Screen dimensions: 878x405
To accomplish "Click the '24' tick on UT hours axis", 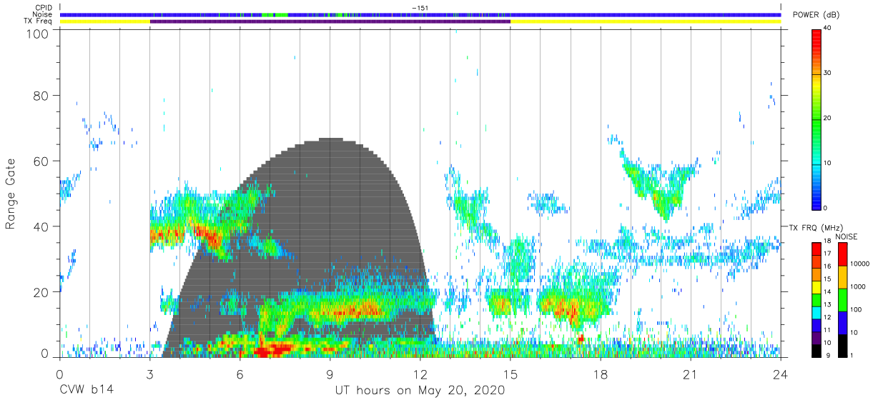I will click(781, 373).
